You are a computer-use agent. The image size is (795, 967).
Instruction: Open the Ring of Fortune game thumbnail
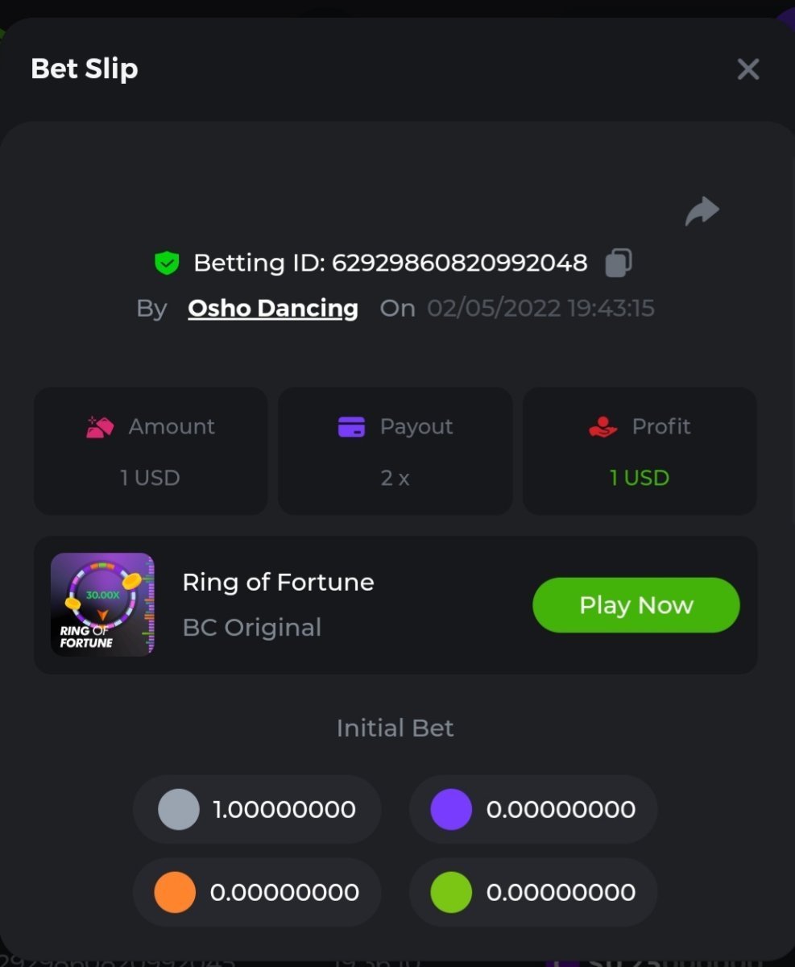tap(102, 604)
